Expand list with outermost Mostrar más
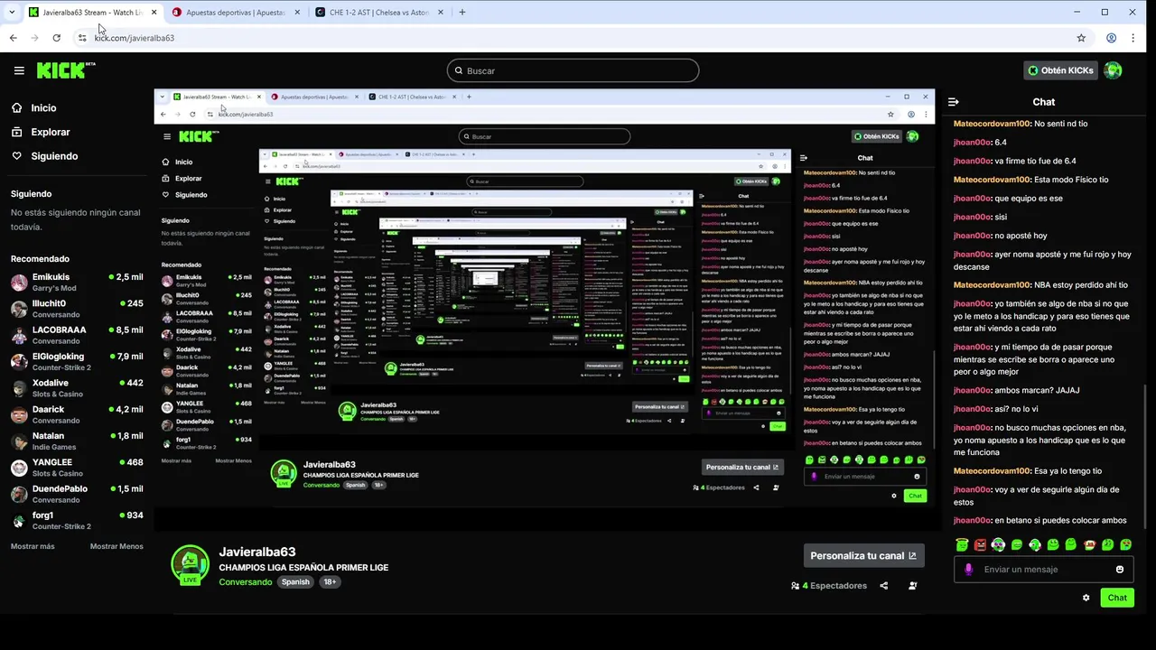The width and height of the screenshot is (1156, 650). [x=33, y=546]
